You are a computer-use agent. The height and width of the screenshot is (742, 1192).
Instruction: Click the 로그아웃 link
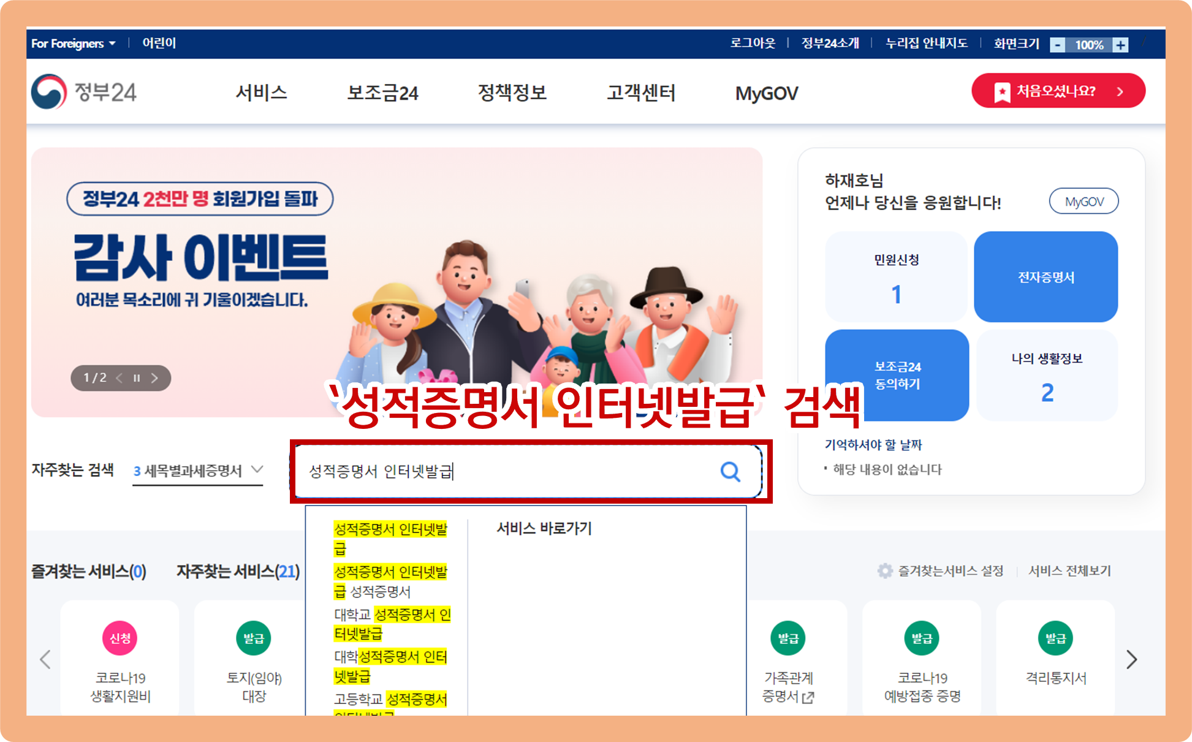coord(753,44)
